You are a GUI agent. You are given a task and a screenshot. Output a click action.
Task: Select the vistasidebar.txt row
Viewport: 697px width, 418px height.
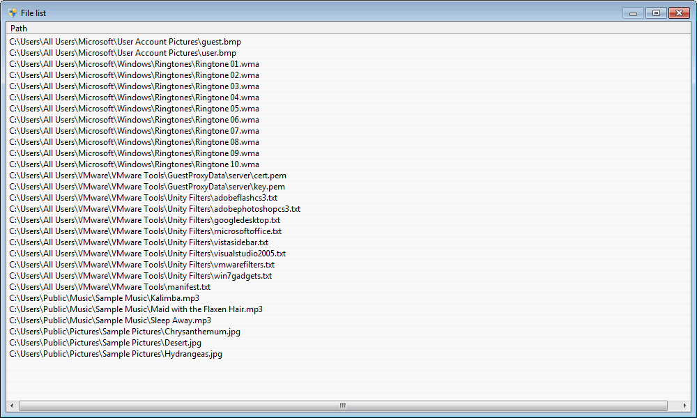[348, 242]
